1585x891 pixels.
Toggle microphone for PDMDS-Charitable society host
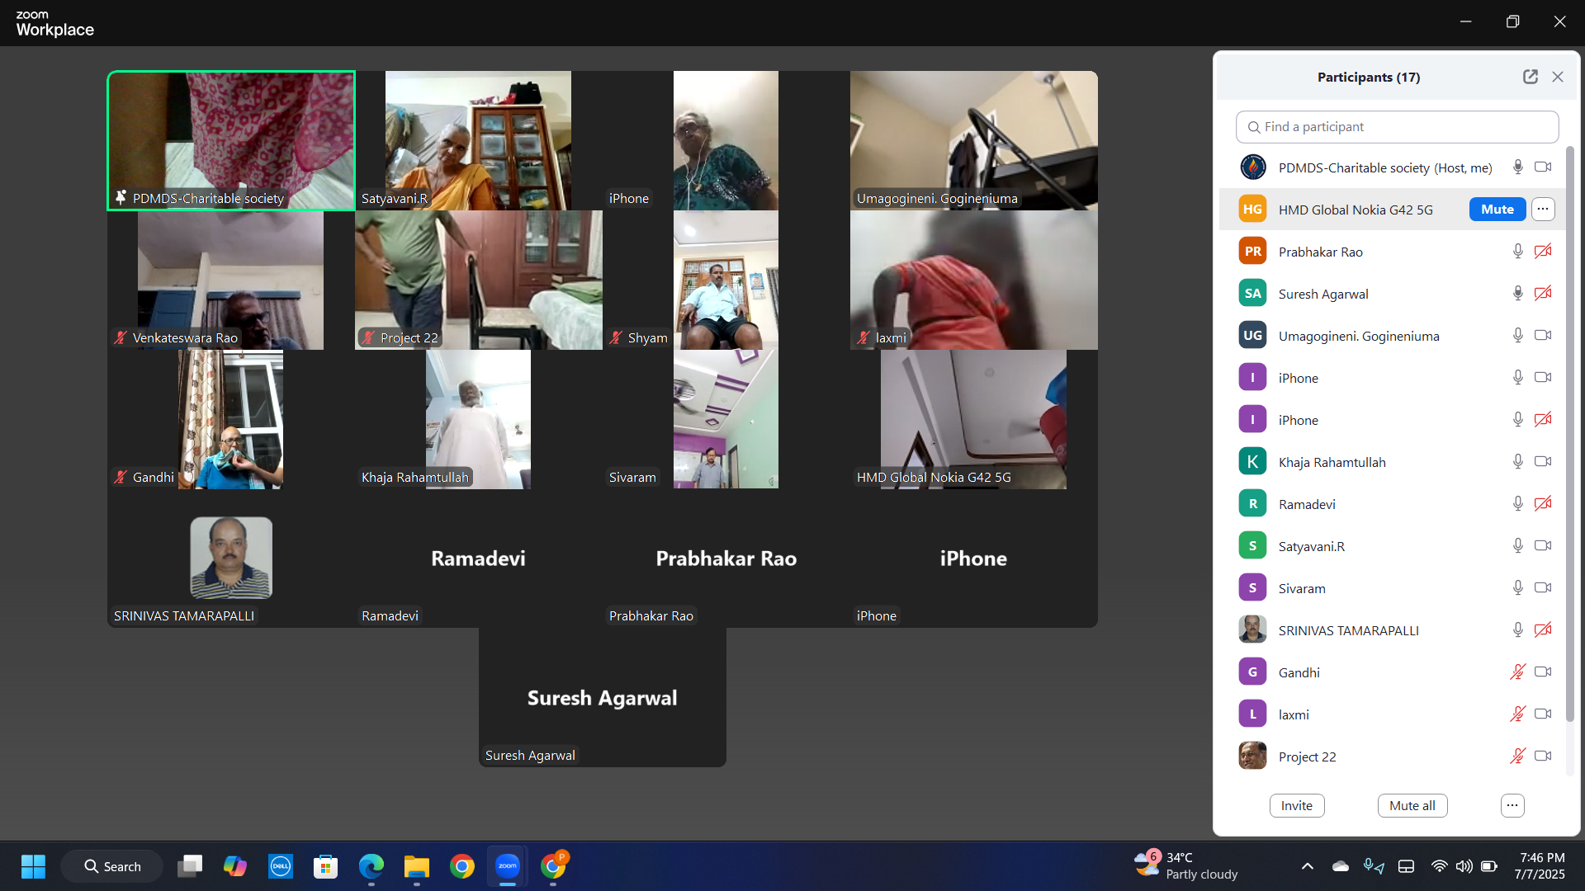(x=1517, y=167)
